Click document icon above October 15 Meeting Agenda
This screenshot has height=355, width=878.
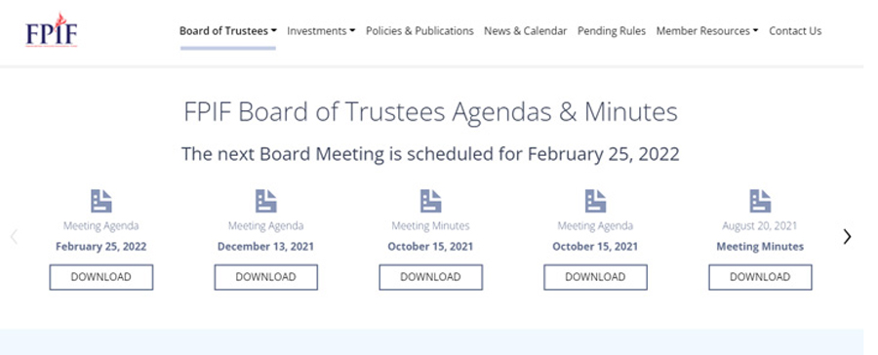(595, 201)
